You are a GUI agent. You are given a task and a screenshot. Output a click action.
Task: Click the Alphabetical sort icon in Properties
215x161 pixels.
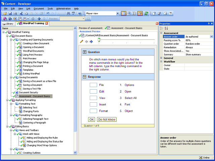[166, 28]
